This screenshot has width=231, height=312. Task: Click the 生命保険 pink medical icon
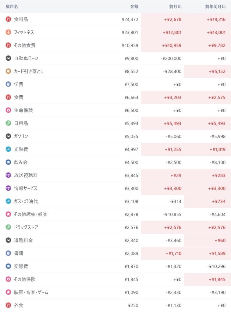click(8, 110)
